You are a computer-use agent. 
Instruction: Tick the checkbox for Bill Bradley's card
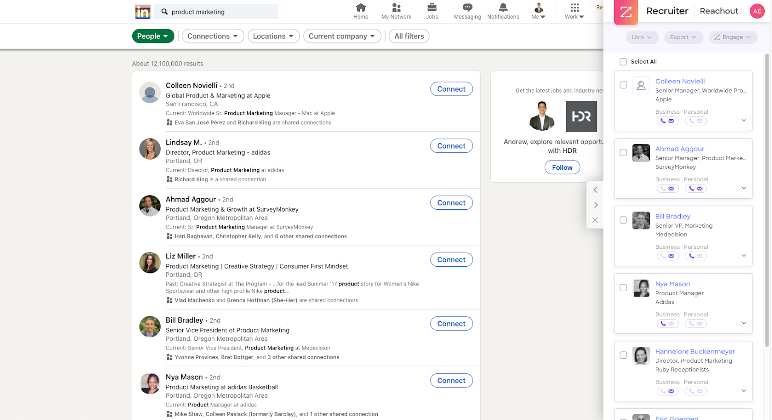623,220
